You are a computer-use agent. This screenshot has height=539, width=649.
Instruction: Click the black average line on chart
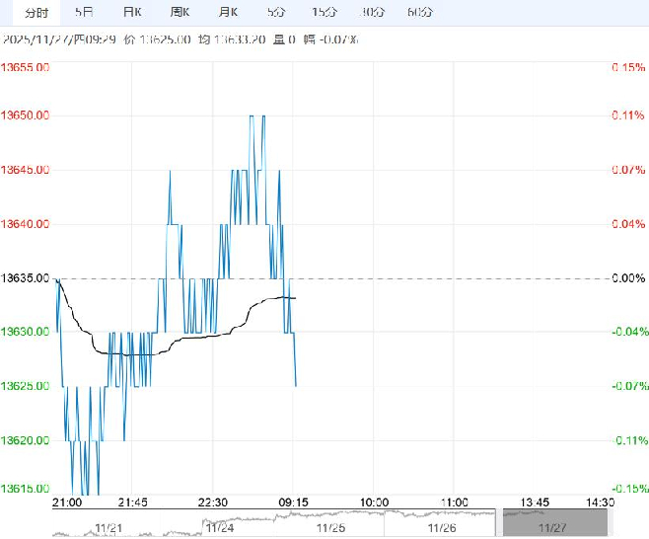(197, 337)
